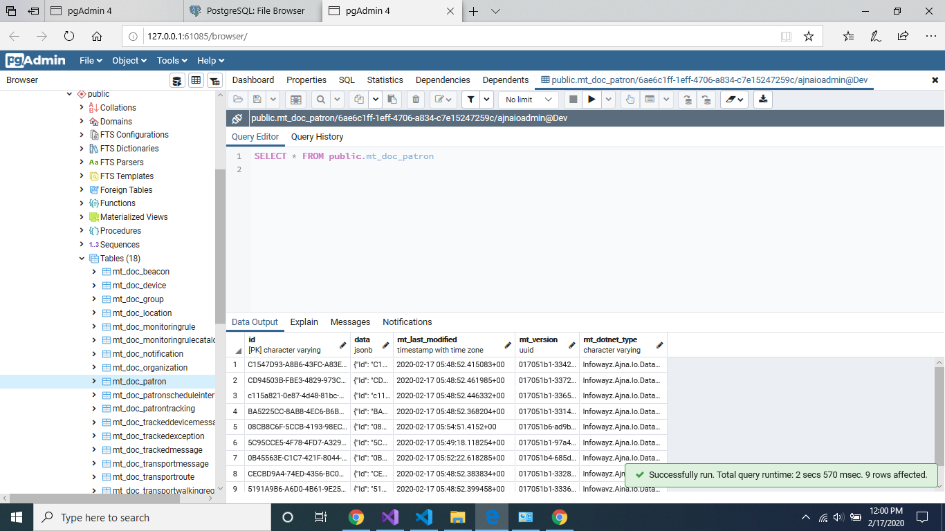Open the Tools menu
Image resolution: width=945 pixels, height=531 pixels.
tap(172, 61)
